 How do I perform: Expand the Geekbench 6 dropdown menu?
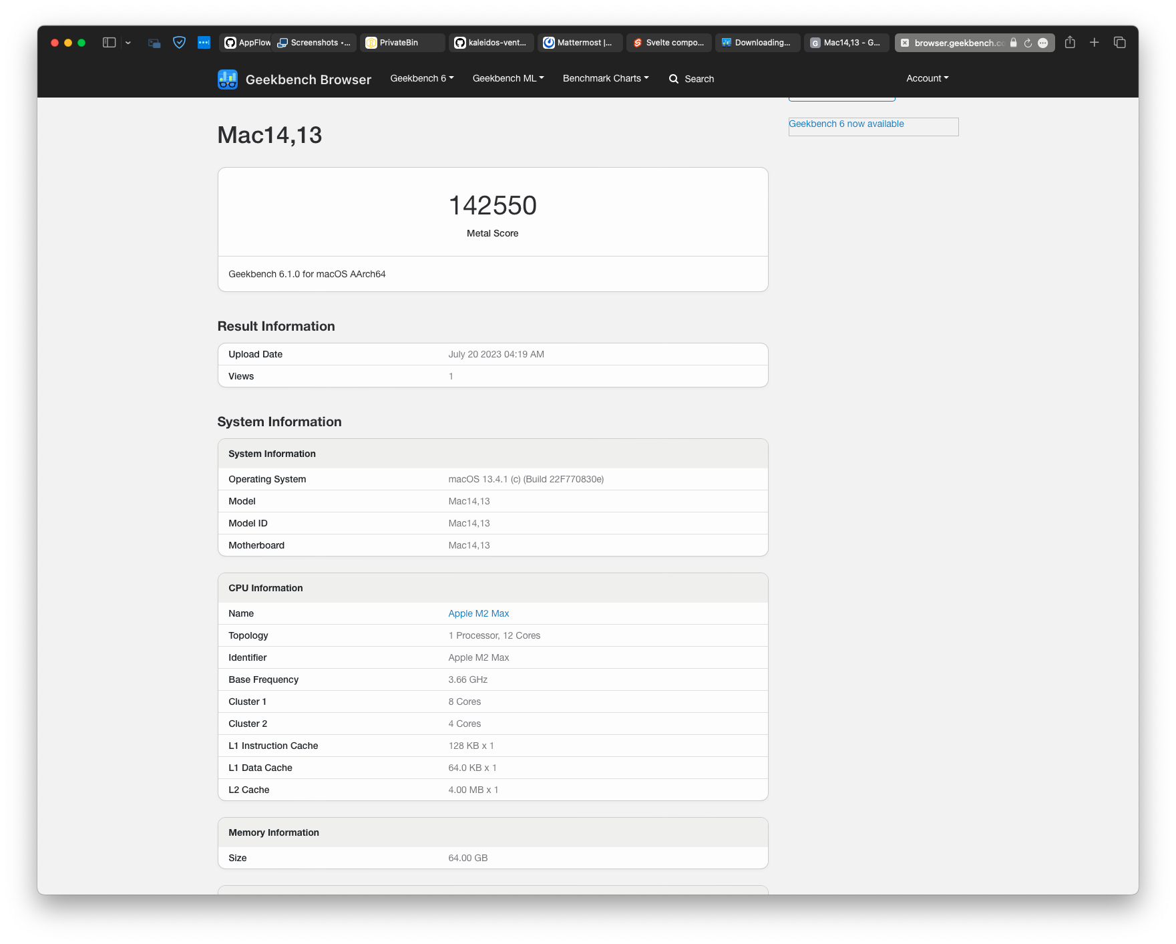pos(422,78)
